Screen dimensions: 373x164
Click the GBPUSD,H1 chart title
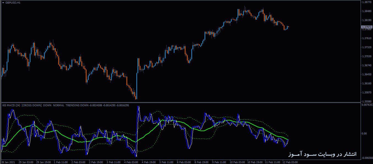coord(13,2)
